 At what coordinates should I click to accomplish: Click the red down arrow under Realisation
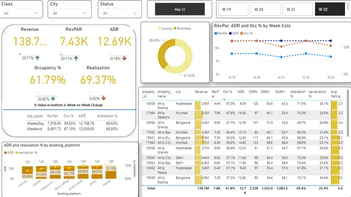(104, 98)
